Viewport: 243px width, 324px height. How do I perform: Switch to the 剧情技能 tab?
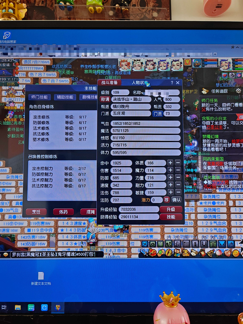coord(89,97)
